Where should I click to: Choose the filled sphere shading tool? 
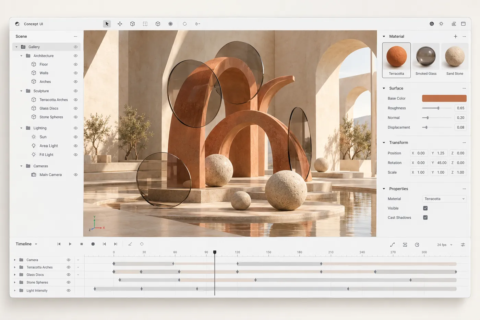[x=170, y=24]
